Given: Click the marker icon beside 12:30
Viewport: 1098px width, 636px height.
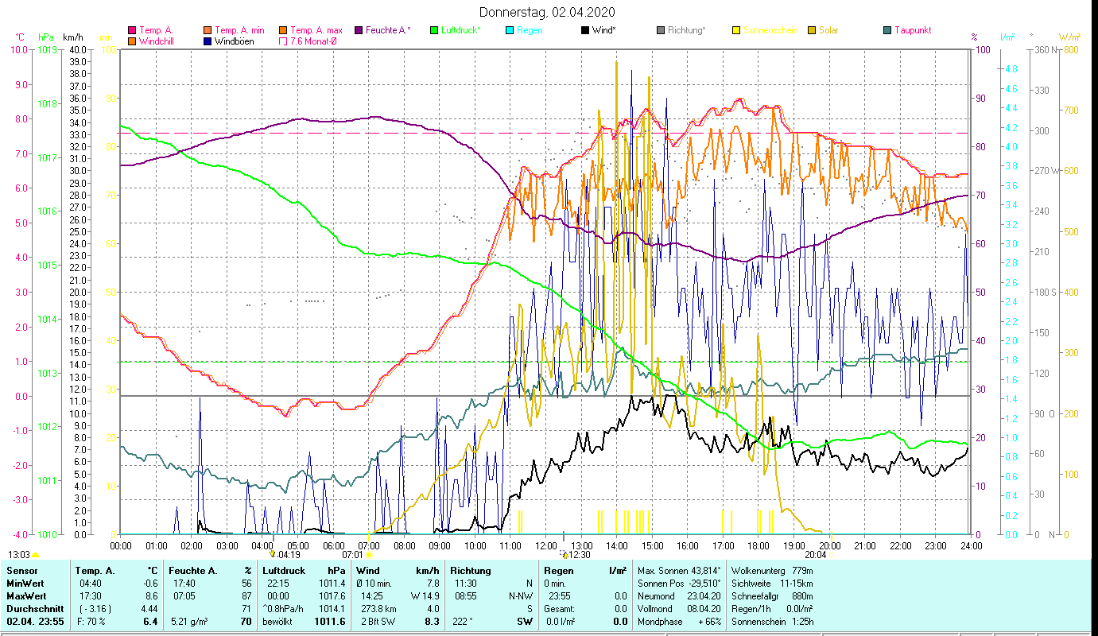Looking at the screenshot, I should [x=563, y=554].
